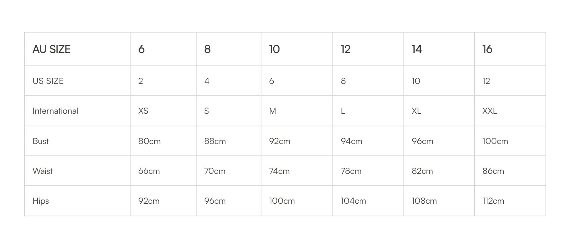The height and width of the screenshot is (242, 572).
Task: Click the Hips row label
Action: pyautogui.click(x=77, y=201)
